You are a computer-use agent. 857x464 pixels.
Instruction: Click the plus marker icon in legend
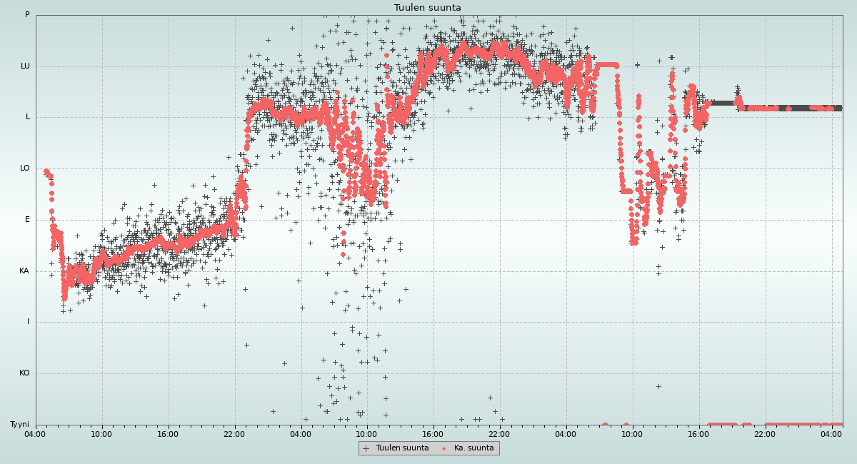(366, 448)
